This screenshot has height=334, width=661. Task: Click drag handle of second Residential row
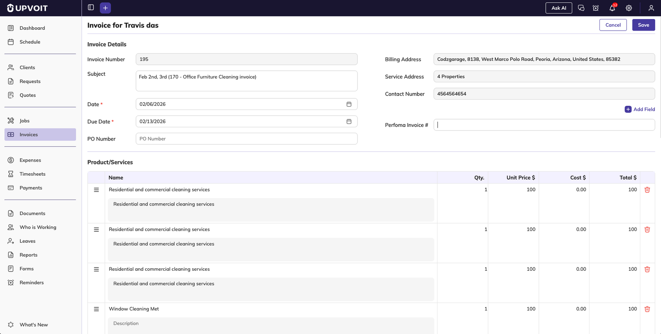point(96,229)
